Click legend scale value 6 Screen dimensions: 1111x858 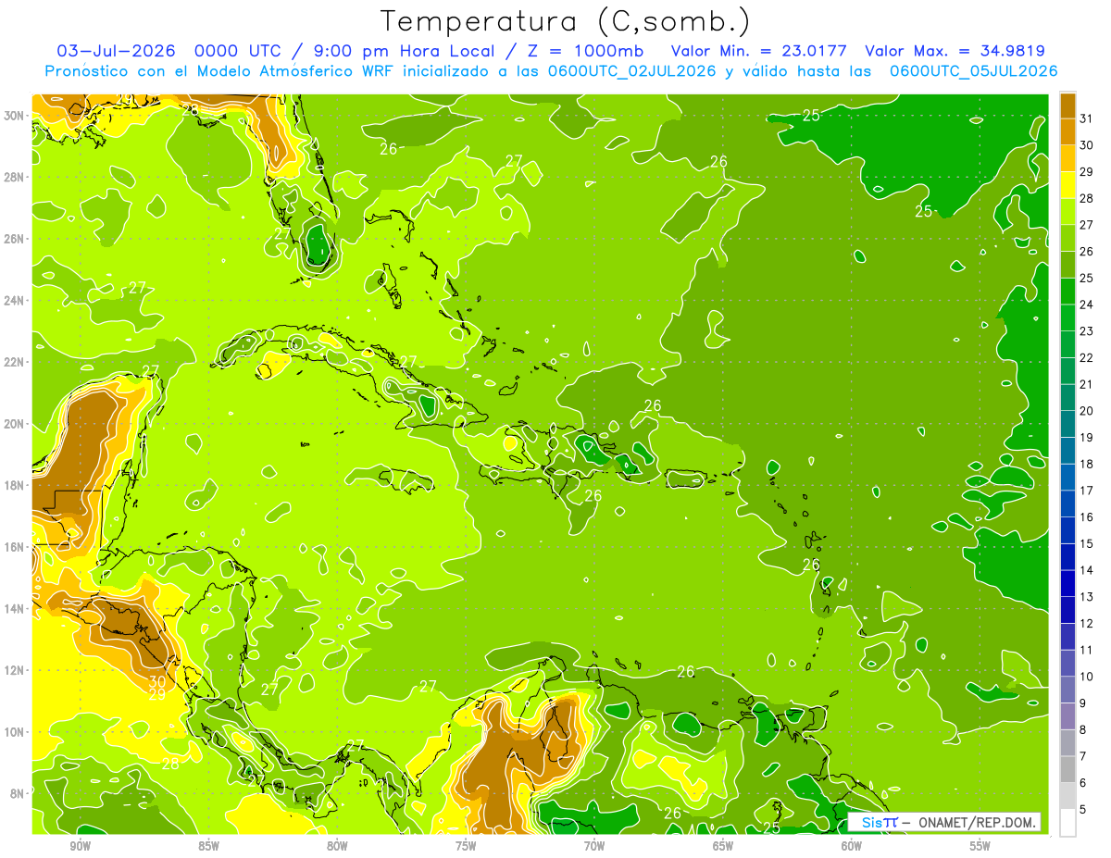pos(1082,783)
